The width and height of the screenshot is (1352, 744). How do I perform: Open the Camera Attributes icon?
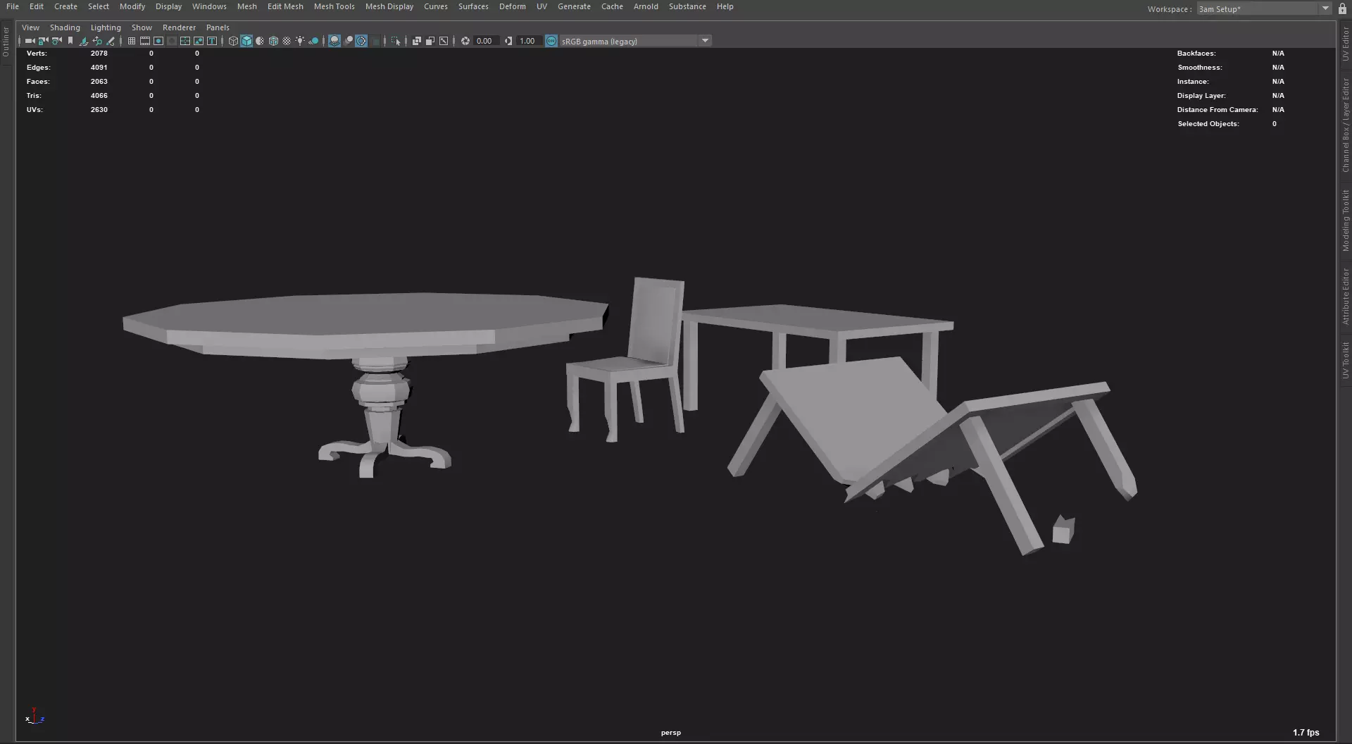(x=56, y=41)
